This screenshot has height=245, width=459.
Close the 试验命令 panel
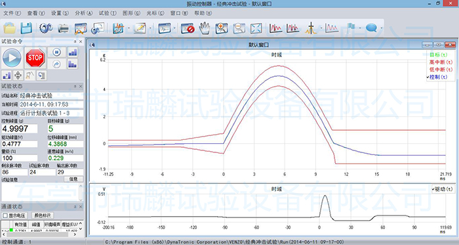point(81,41)
